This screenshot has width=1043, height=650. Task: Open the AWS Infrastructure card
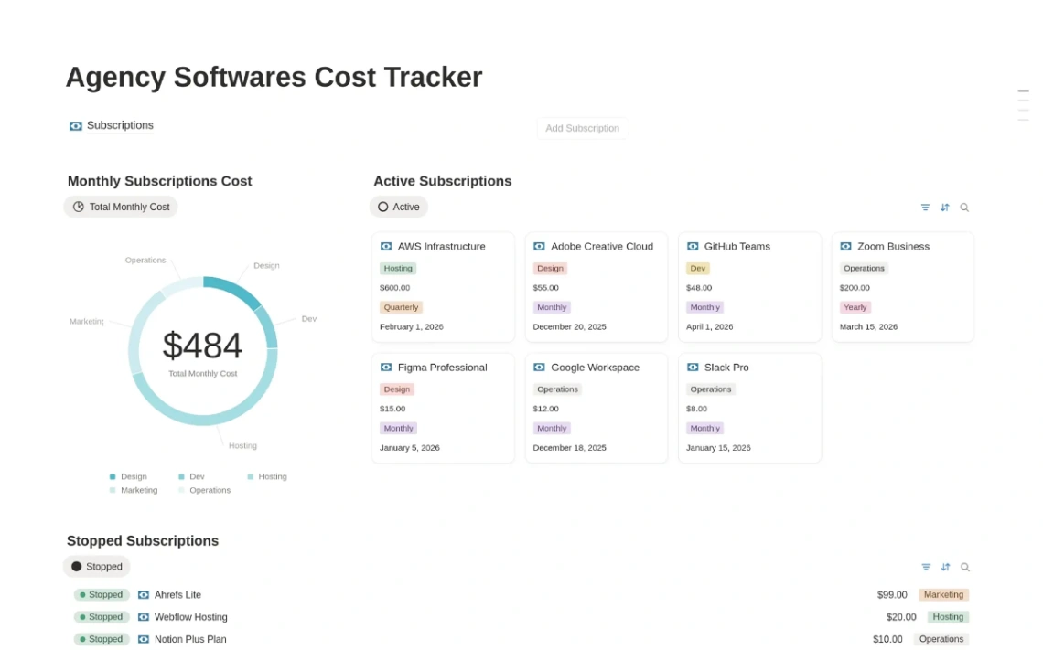click(x=443, y=287)
